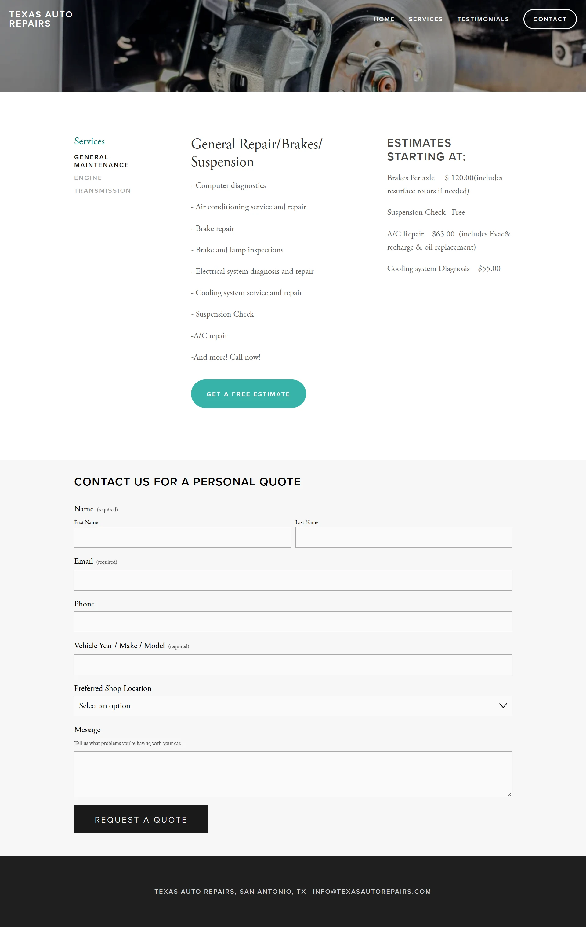Focus the First Name field
The width and height of the screenshot is (586, 927).
tap(182, 537)
